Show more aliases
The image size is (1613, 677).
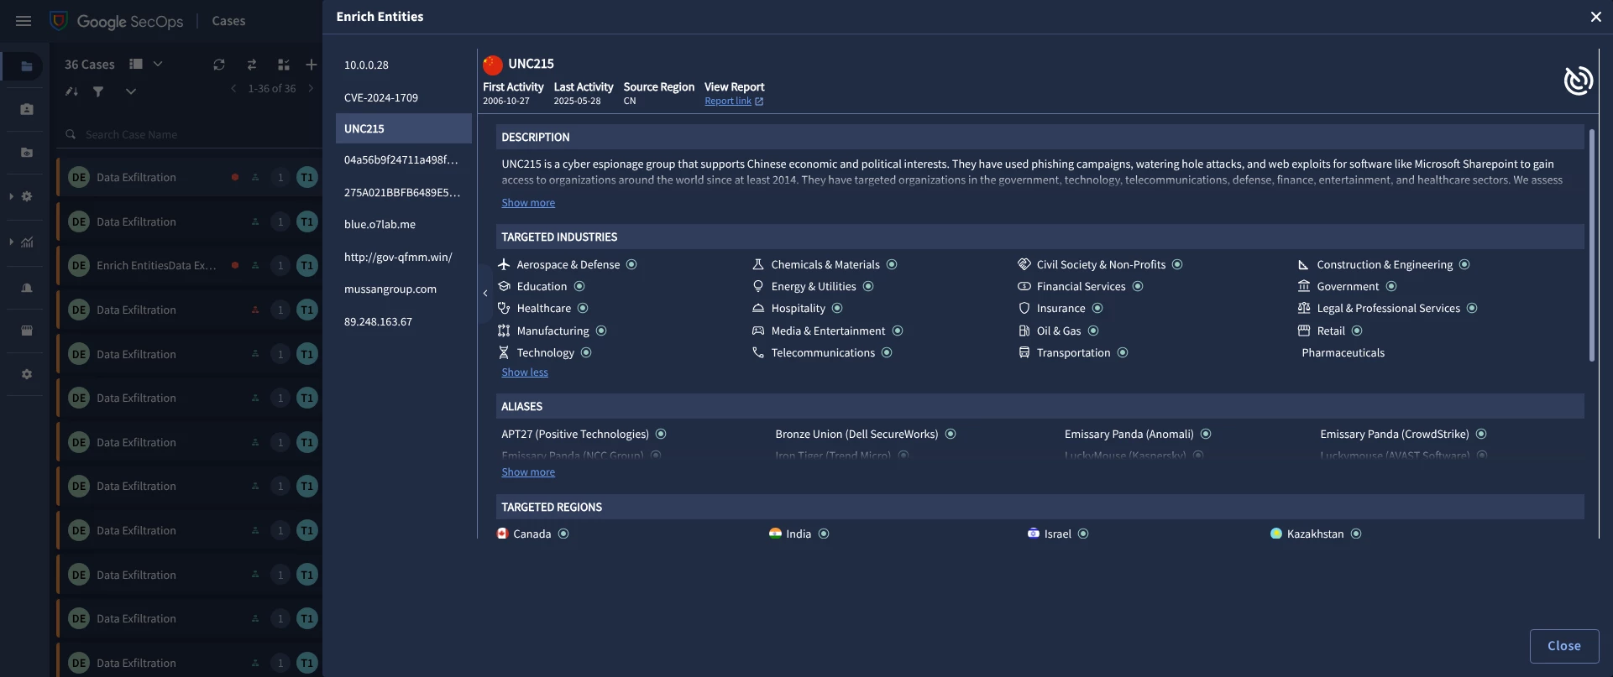coord(528,471)
